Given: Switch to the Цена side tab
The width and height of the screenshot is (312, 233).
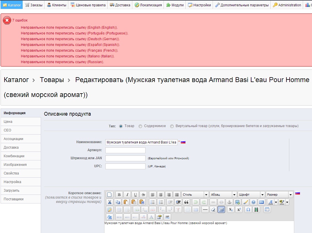Looking at the screenshot, I should (21, 122).
